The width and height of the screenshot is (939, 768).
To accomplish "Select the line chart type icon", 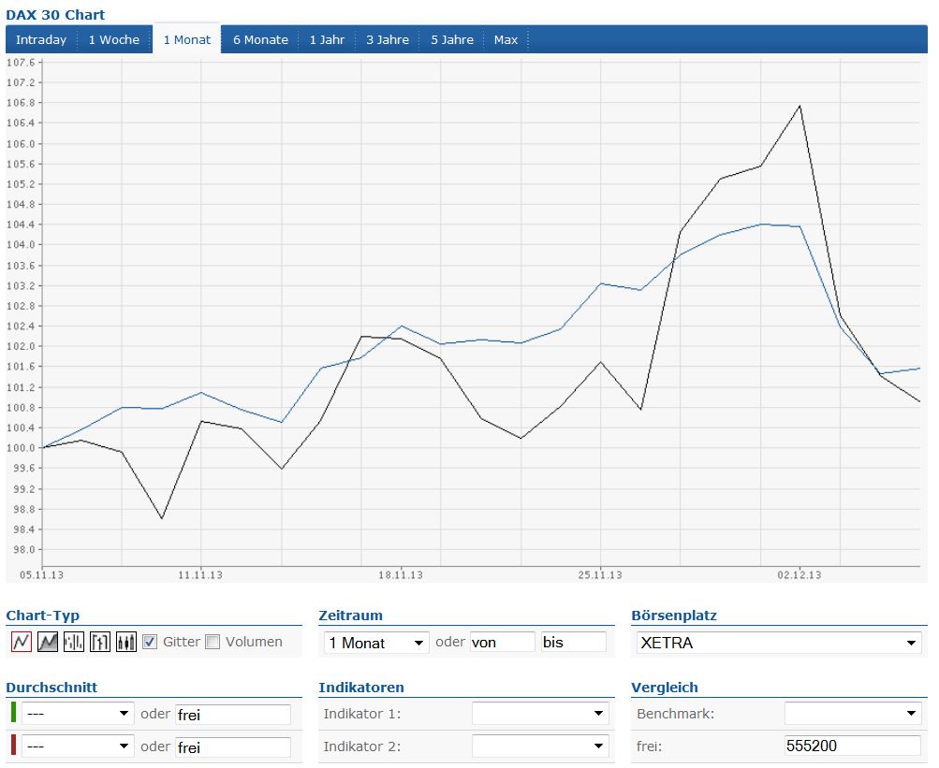I will pyautogui.click(x=21, y=642).
